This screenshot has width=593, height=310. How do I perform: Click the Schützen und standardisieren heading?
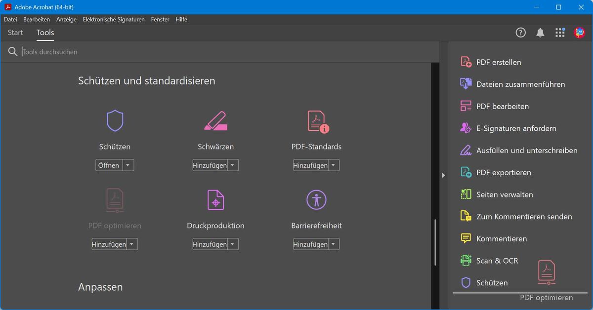pyautogui.click(x=147, y=80)
